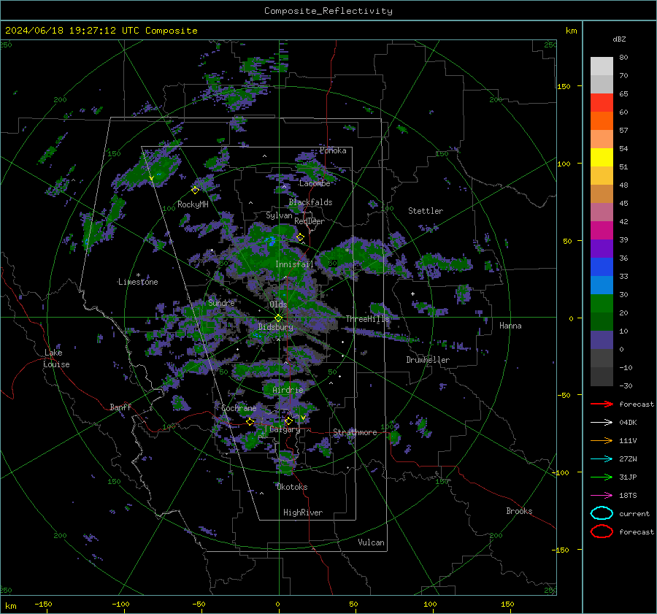Image resolution: width=657 pixels, height=614 pixels.
Task: Click the Lake Louise label
Action: [57, 358]
